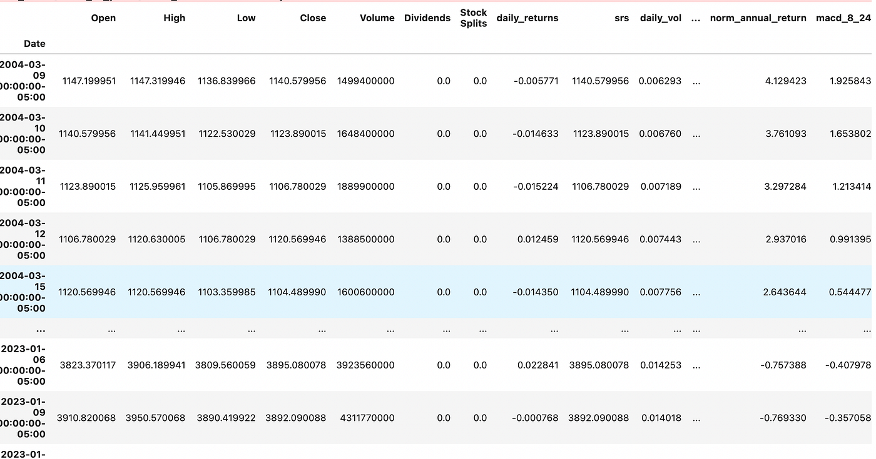Click the macd_8_24 column header

point(843,18)
